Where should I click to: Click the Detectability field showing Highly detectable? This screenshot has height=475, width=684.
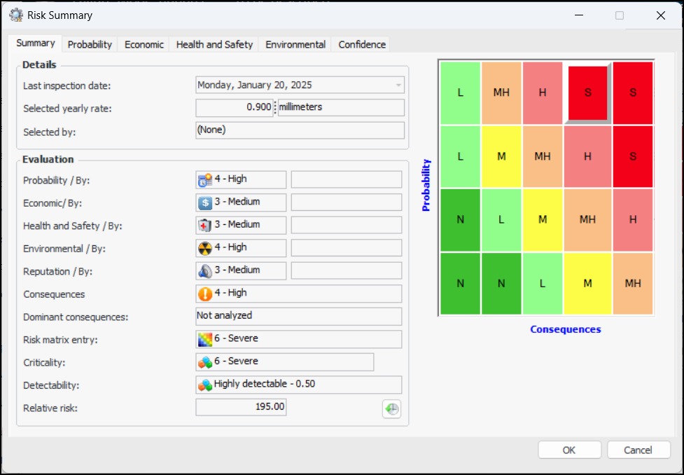click(x=299, y=385)
